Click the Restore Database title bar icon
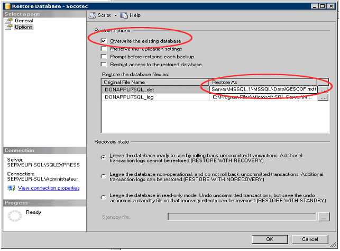Screen dimensions: 340x251 click(x=7, y=6)
